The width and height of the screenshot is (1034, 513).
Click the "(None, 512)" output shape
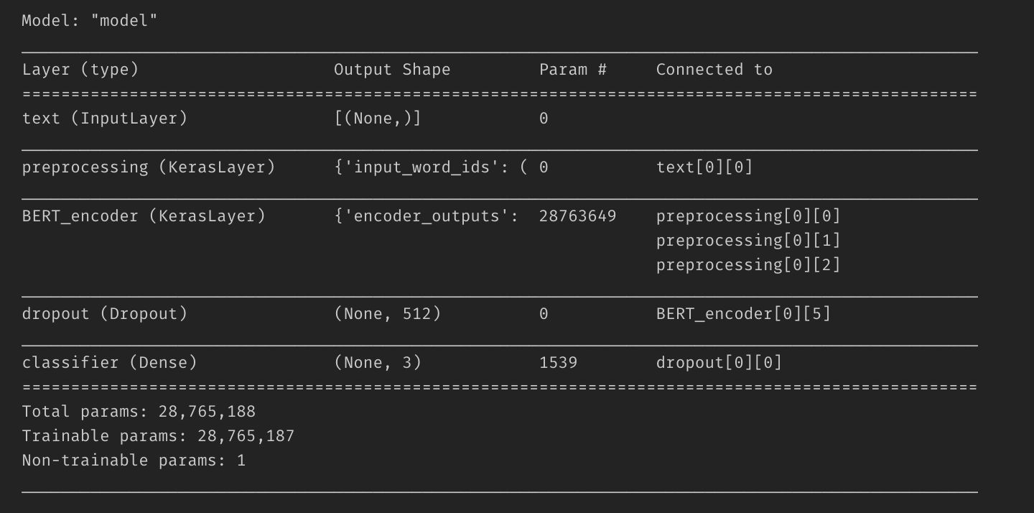(387, 314)
